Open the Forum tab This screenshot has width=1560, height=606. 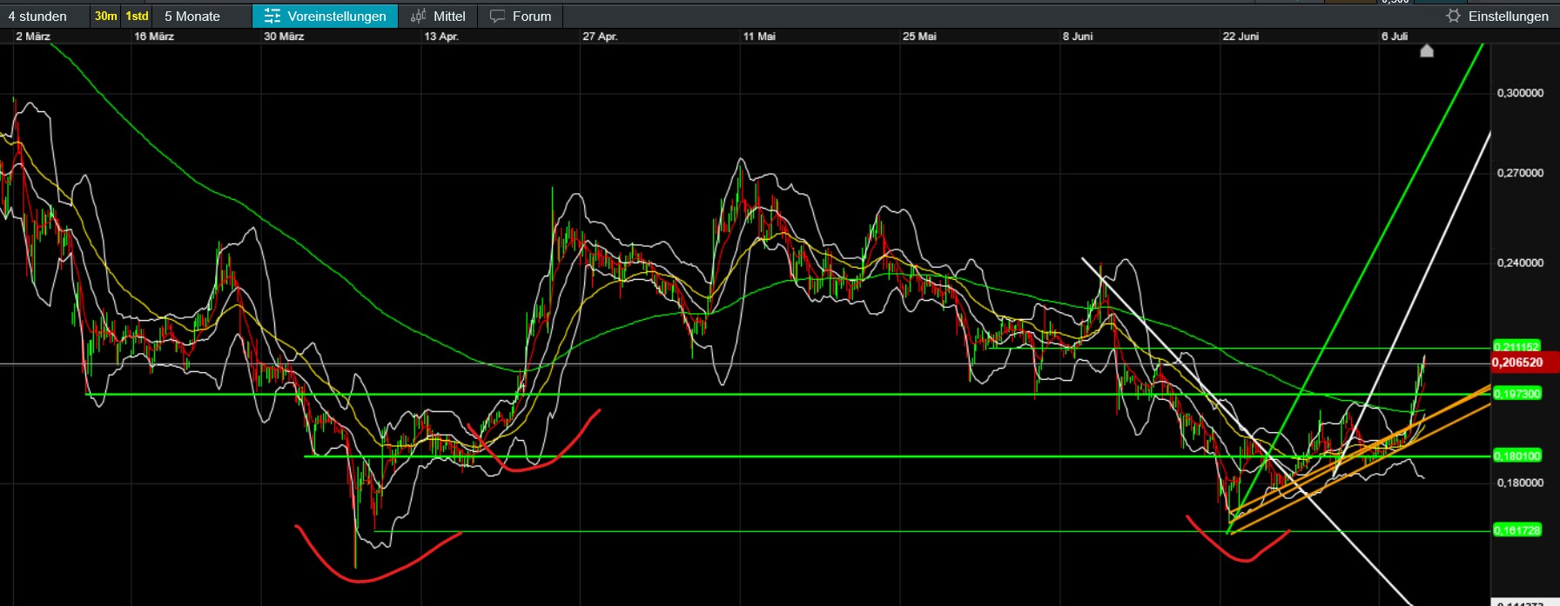click(x=531, y=17)
